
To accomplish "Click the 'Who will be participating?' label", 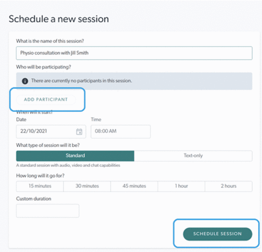I will point(43,67).
